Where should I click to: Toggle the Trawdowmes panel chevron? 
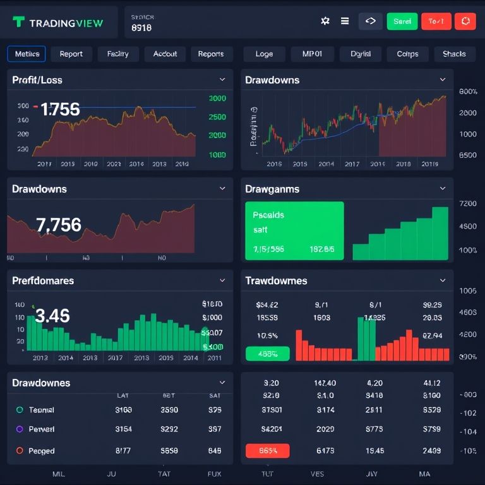(443, 280)
